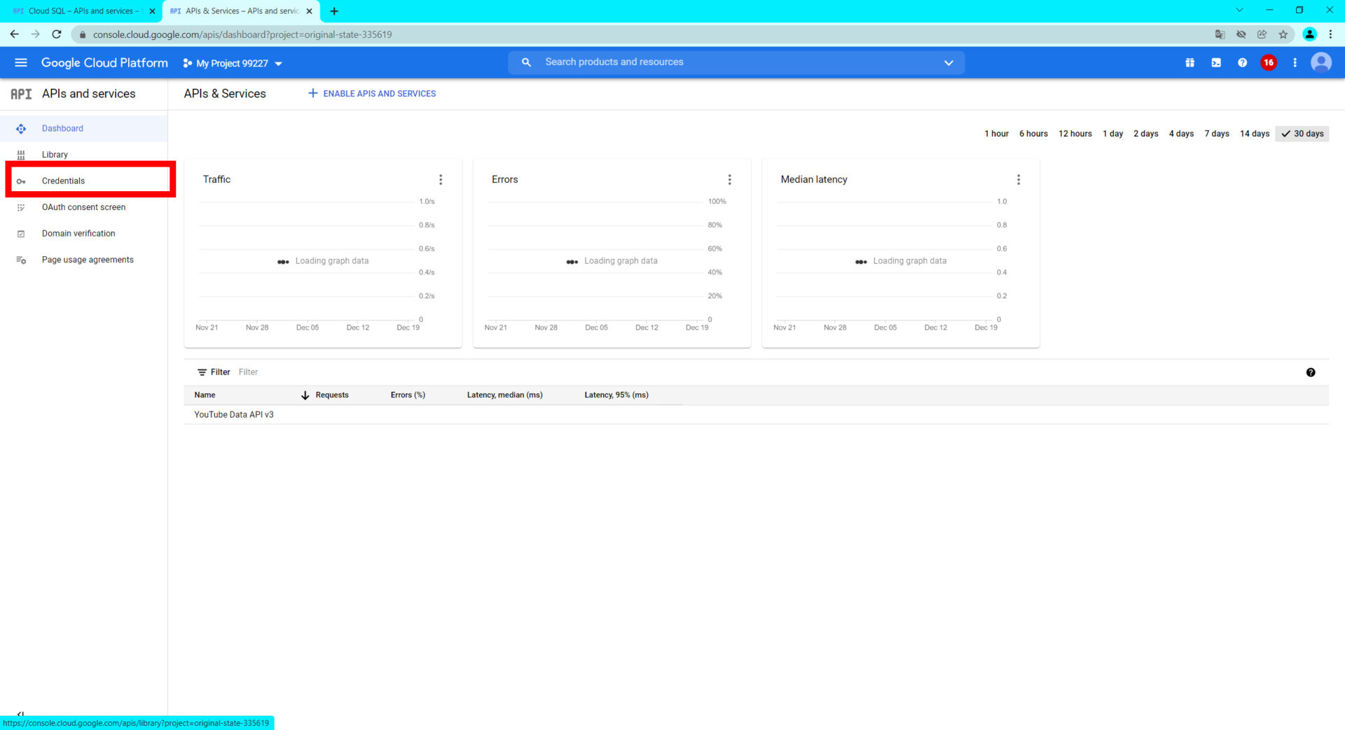This screenshot has height=730, width=1345.
Task: Go back in the browser
Action: tap(14, 34)
